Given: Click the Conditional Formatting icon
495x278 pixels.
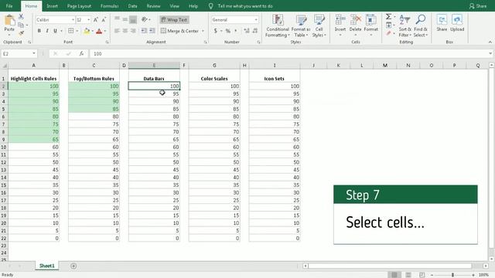Looking at the screenshot, I should 278,19.
